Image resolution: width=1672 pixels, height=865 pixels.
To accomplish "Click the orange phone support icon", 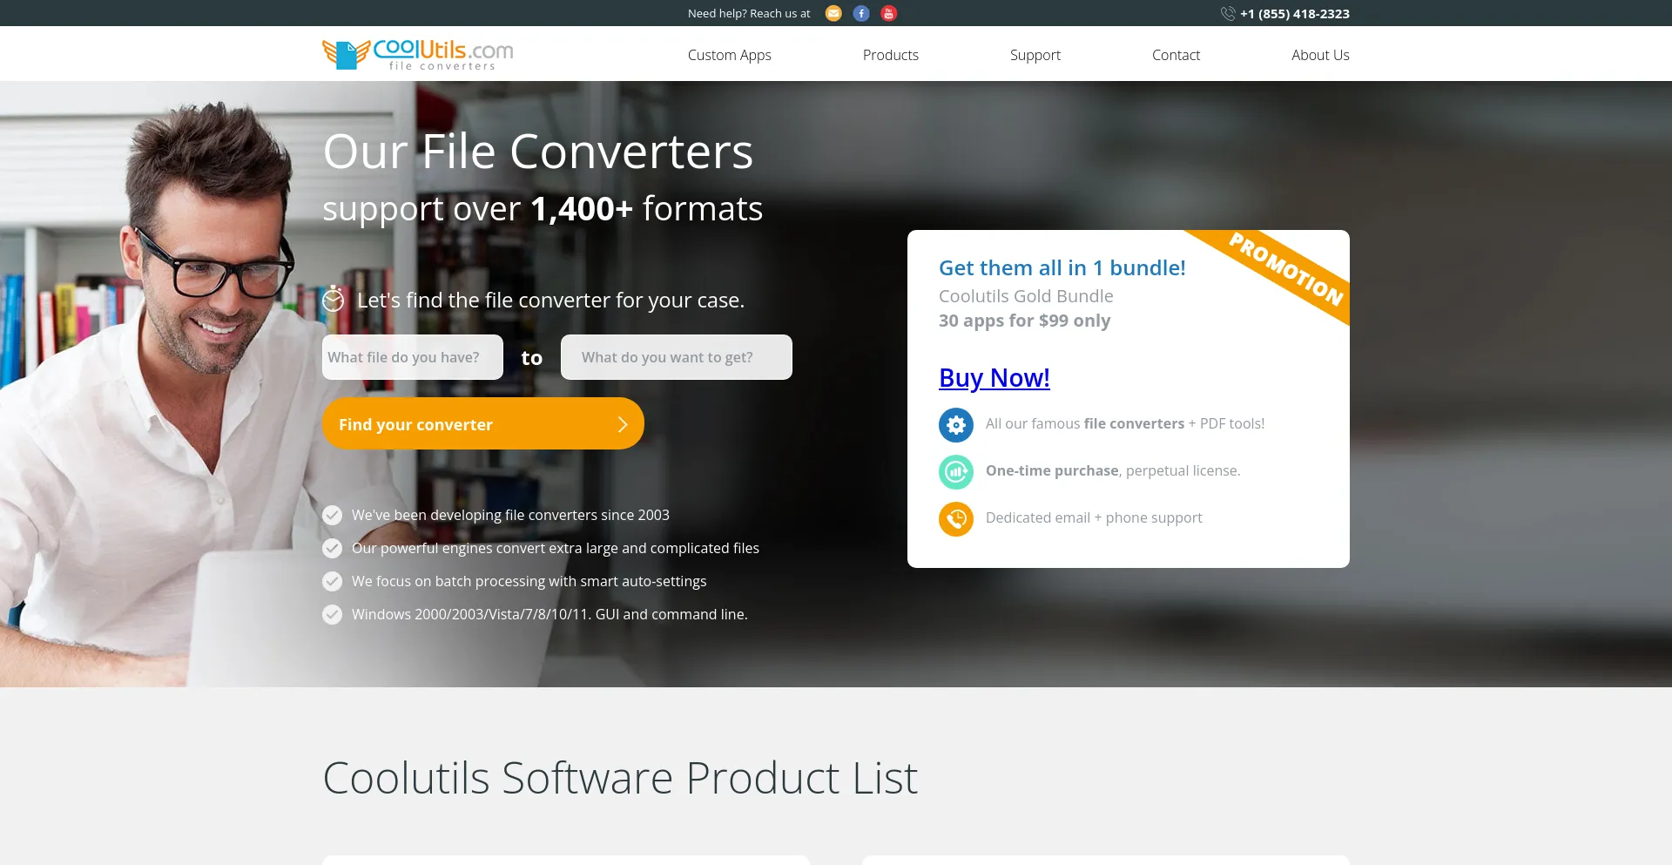I will 956,519.
